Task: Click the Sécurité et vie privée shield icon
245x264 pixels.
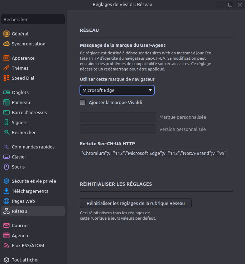Action: pyautogui.click(x=6, y=181)
